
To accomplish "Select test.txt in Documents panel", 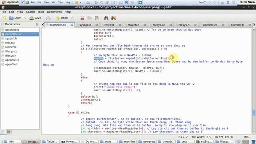I will click(20, 43).
